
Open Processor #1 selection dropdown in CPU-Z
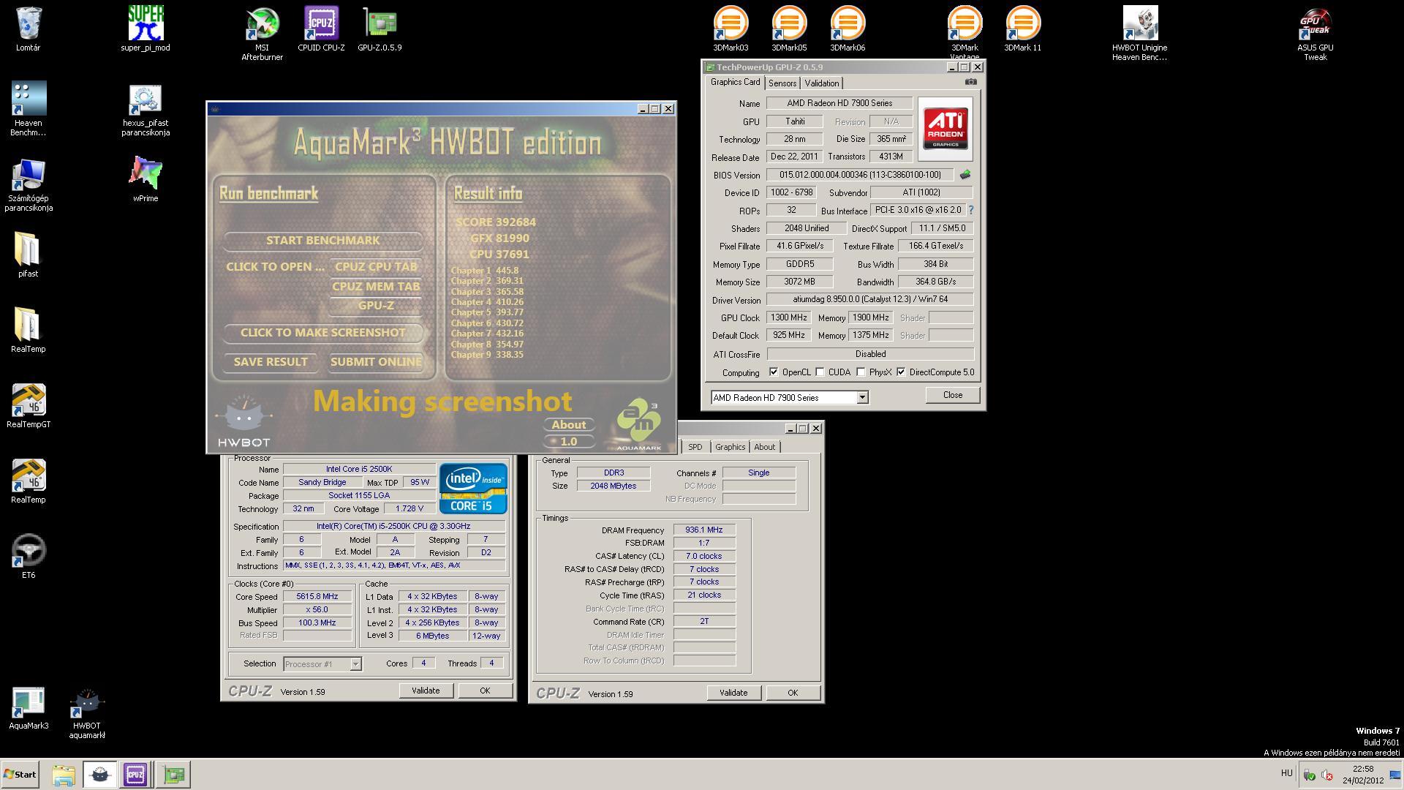point(355,664)
